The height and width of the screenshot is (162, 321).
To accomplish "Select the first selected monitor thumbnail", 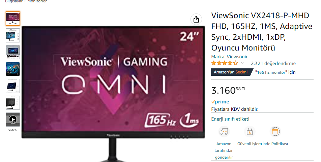I will coord(13,19).
